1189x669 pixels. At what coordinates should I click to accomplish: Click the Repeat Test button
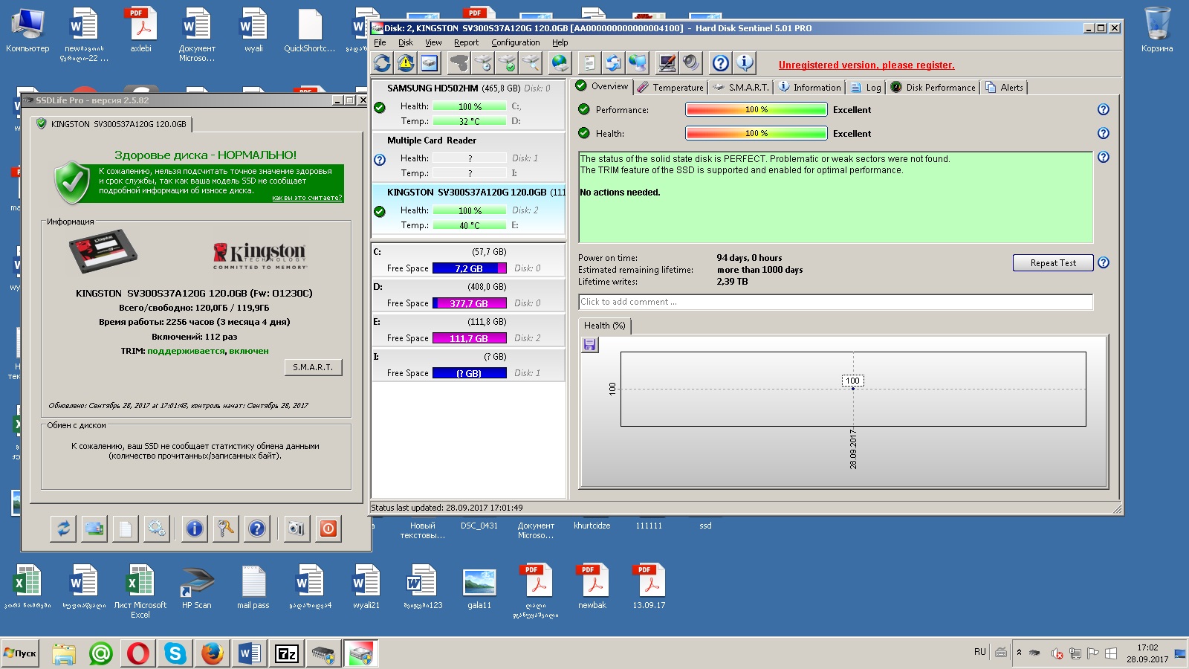pos(1053,262)
